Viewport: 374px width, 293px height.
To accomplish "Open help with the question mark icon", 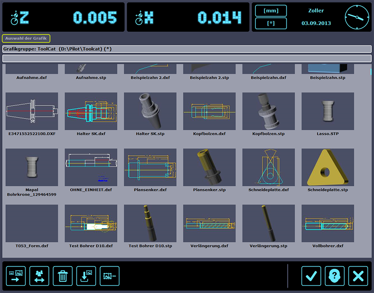I will pos(335,276).
